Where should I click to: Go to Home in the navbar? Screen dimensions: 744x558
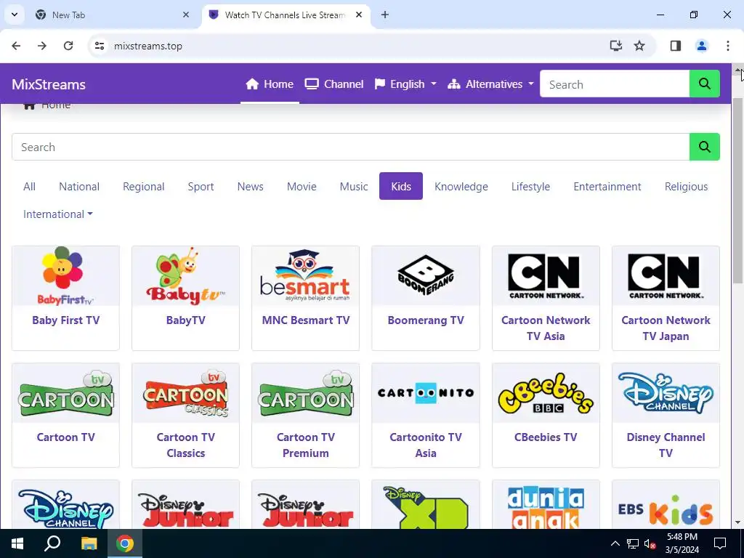tap(270, 84)
